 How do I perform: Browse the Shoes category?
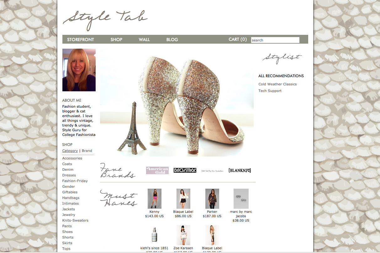coord(67,232)
